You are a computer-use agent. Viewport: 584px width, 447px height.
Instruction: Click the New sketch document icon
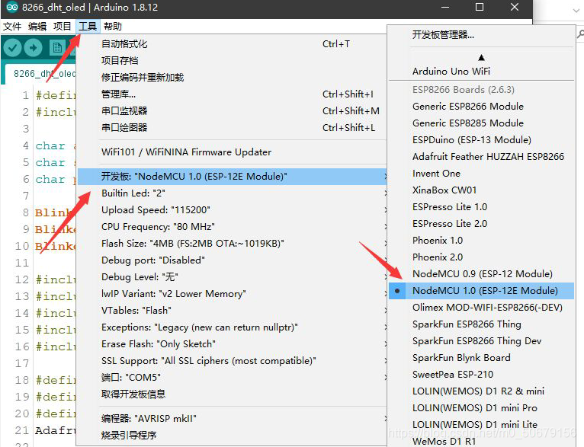57,48
